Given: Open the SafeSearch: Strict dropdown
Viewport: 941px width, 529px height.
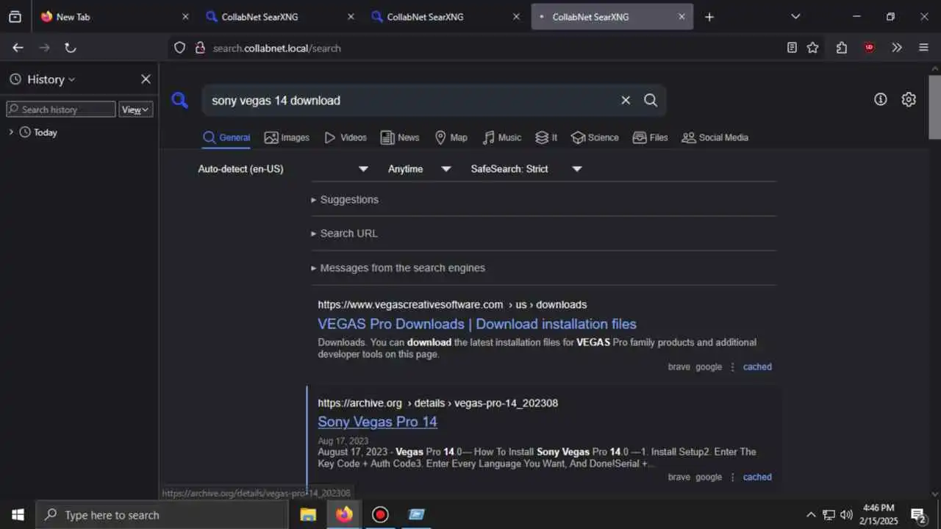Looking at the screenshot, I should click(526, 169).
